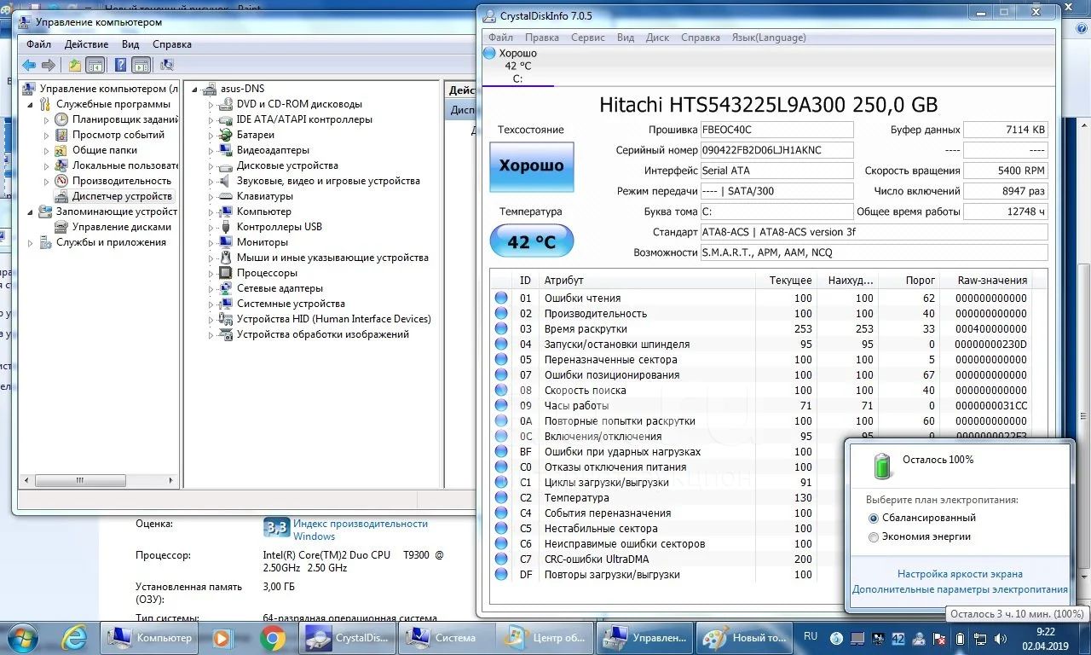Viewport: 1091px width, 655px height.
Task: Collapse the Служебные программы tree node
Action: point(32,104)
